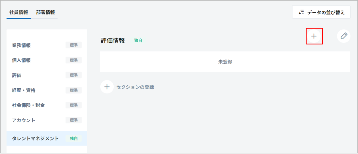
Task: Click the pencil edit icon
Action: point(344,36)
